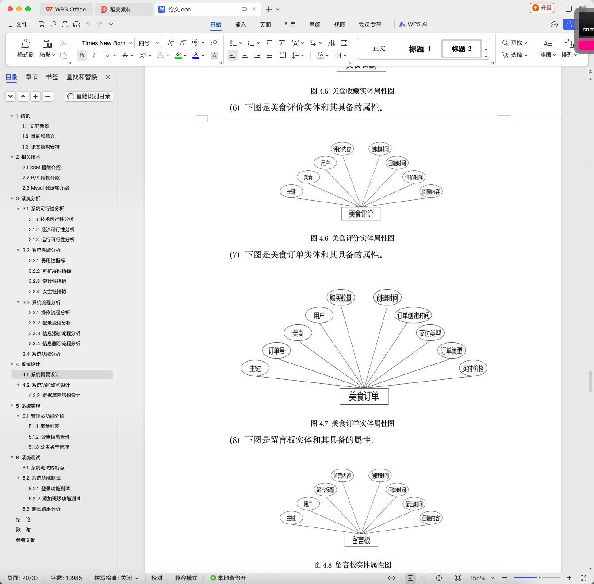The width and height of the screenshot is (594, 584).
Task: Open the font size dropdown (四号)
Action: (157, 43)
